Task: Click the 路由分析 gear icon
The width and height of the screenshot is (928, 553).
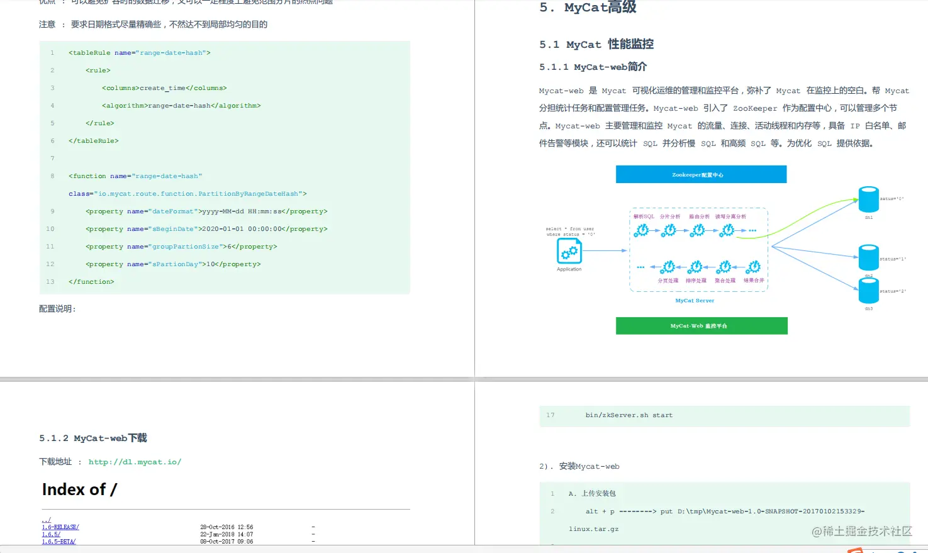Action: pyautogui.click(x=698, y=230)
